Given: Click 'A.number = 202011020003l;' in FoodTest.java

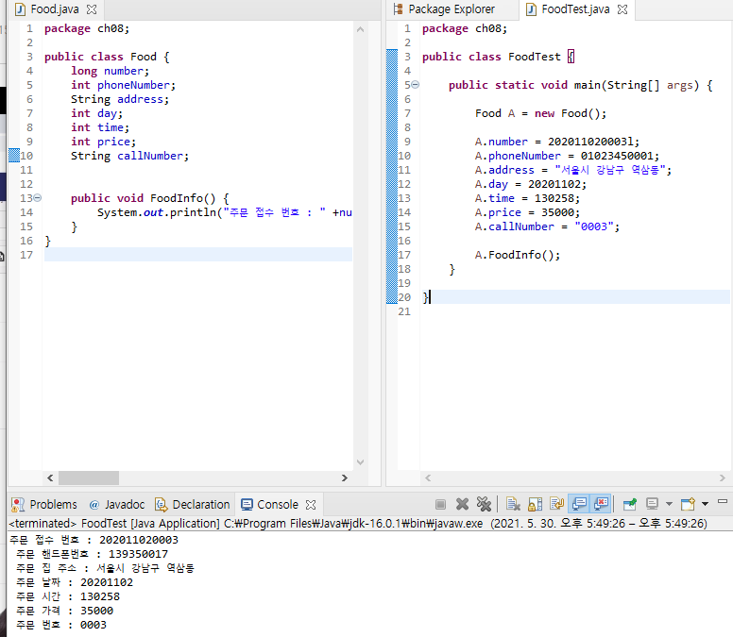Looking at the screenshot, I should coord(556,142).
